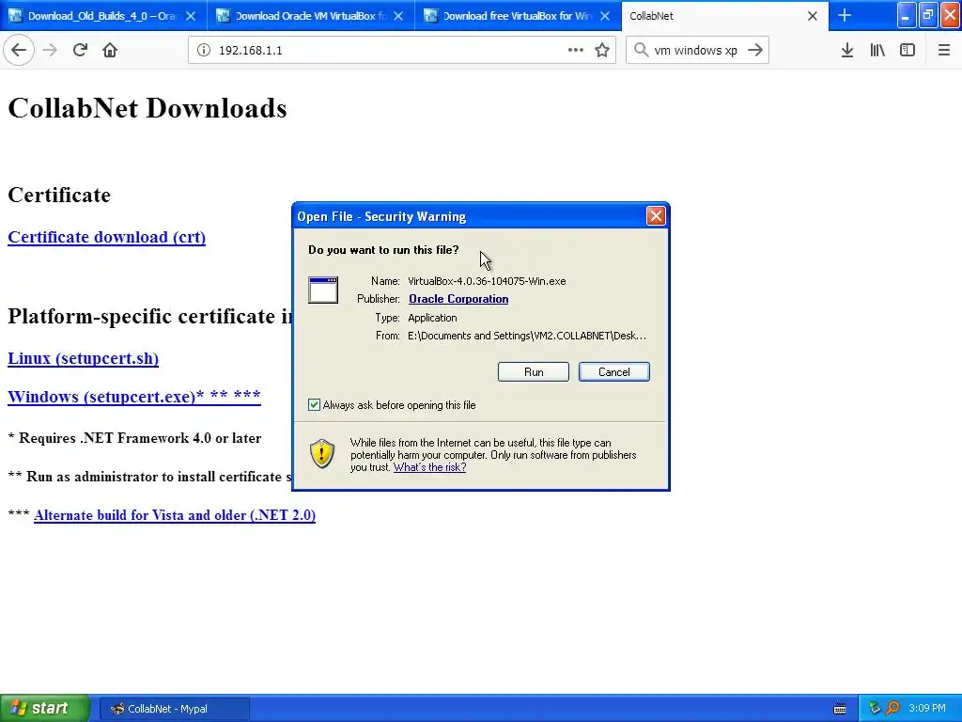The image size is (962, 722).
Task: Open the on-screen keyboard tray icon
Action: point(840,709)
